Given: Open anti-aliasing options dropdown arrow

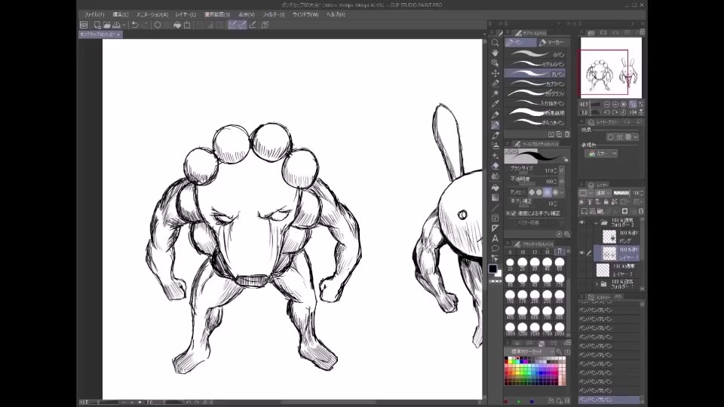Looking at the screenshot, I should point(562,192).
